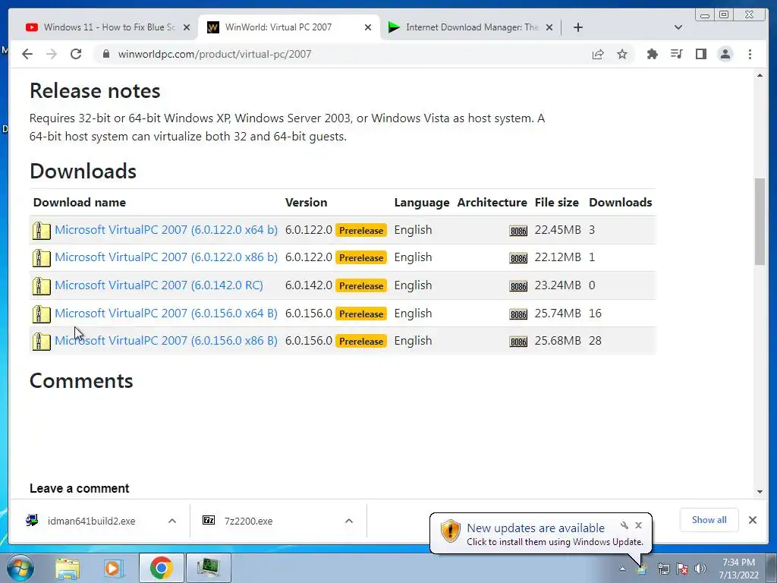The height and width of the screenshot is (583, 777).
Task: Click the 8086 architecture icon in 23.24MB row
Action: (x=518, y=286)
